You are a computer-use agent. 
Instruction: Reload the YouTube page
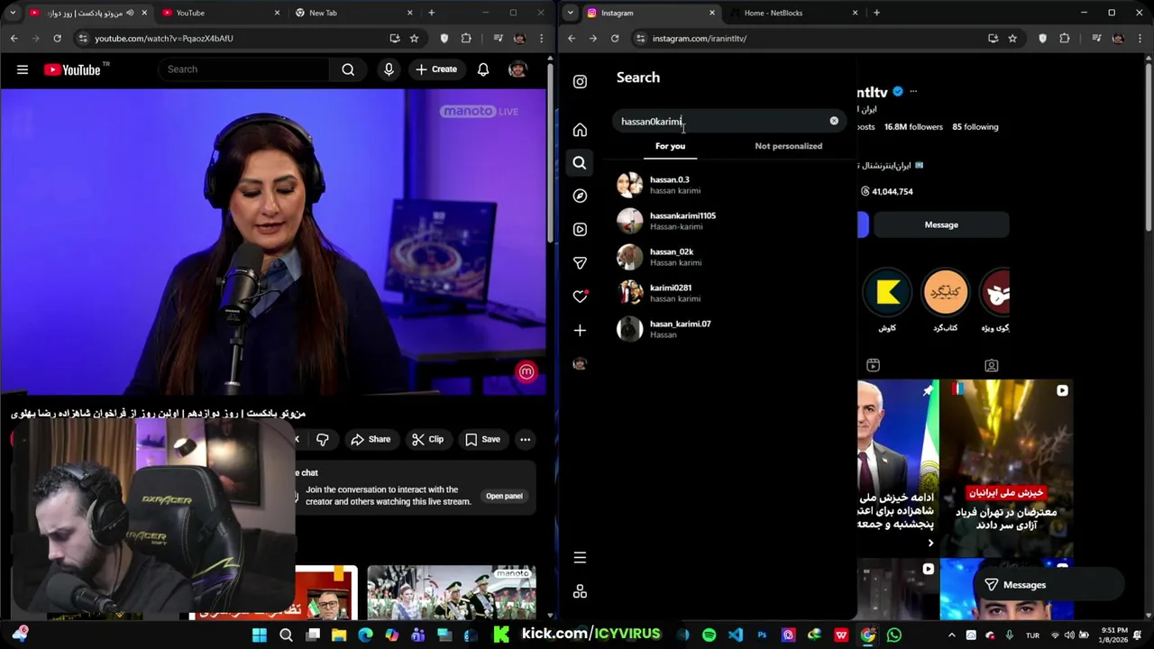[x=57, y=39]
